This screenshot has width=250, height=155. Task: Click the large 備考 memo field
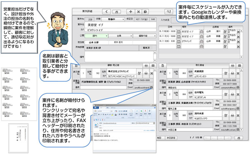pos(119,57)
